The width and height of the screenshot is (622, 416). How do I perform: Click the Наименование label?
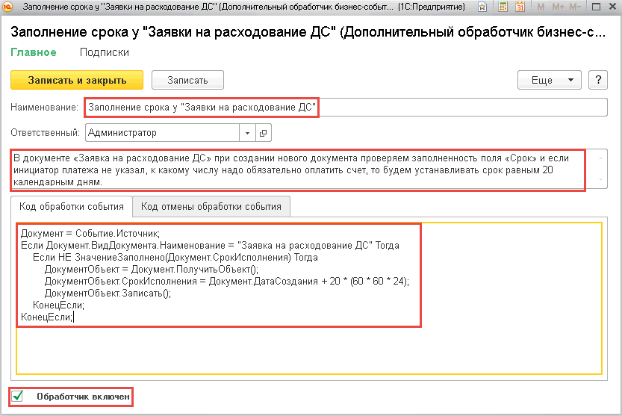[x=45, y=108]
